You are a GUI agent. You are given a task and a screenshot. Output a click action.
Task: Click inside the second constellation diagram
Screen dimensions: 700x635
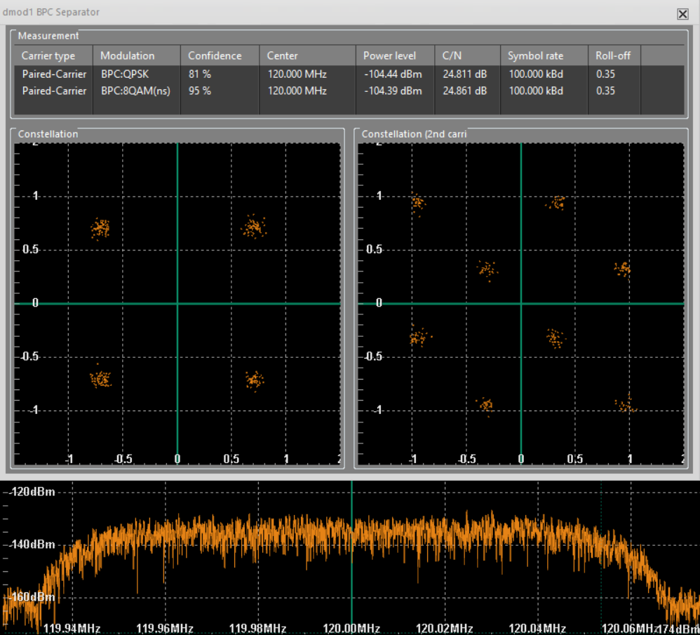point(520,303)
